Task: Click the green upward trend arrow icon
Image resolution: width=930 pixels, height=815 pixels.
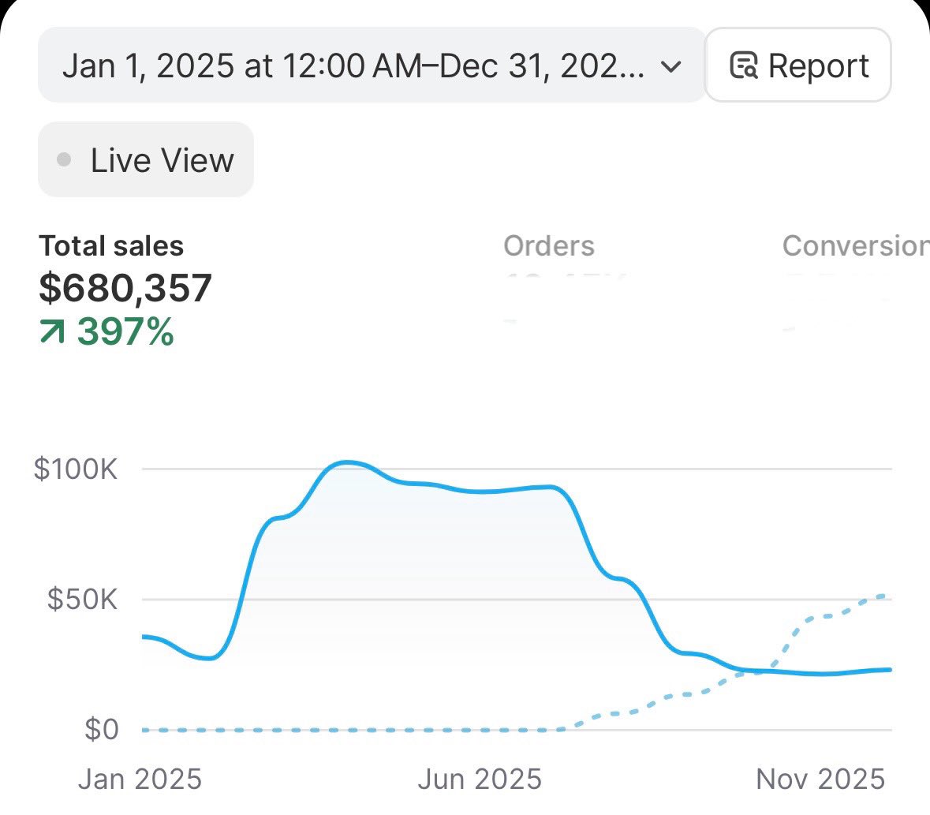Action: coord(52,331)
